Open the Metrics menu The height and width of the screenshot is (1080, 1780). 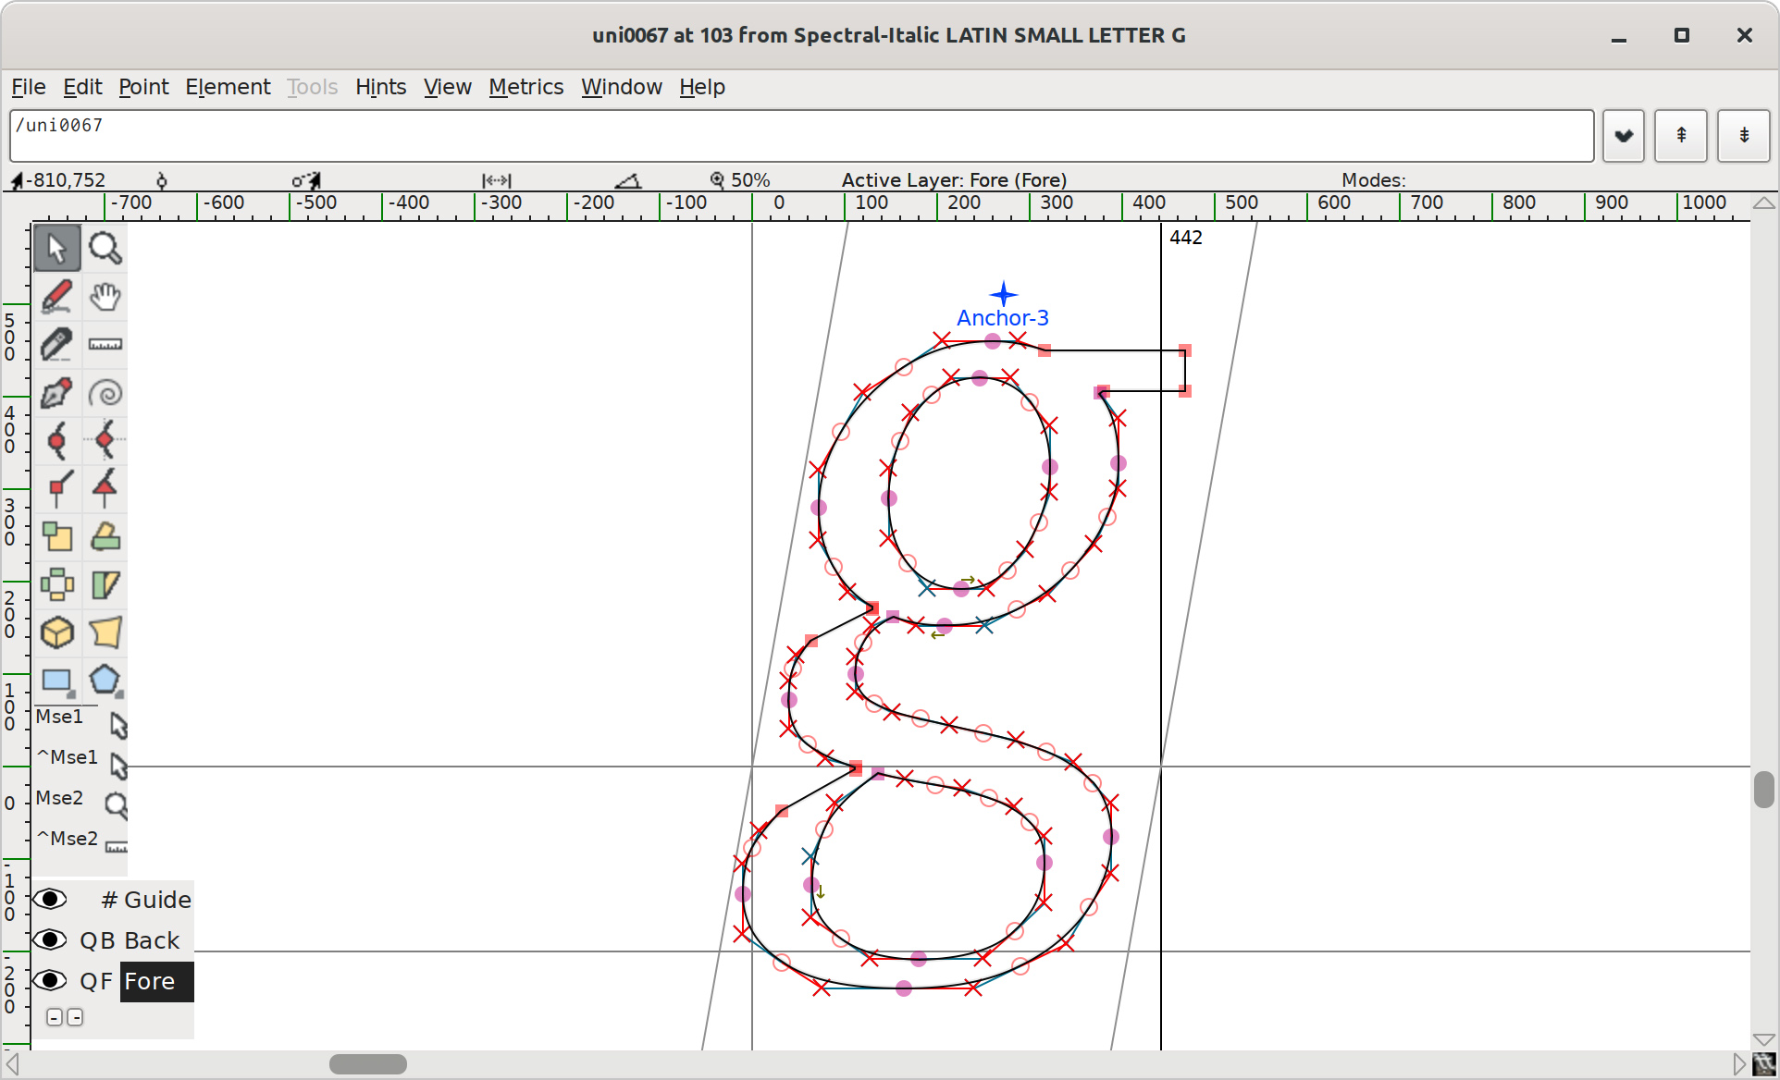(525, 87)
